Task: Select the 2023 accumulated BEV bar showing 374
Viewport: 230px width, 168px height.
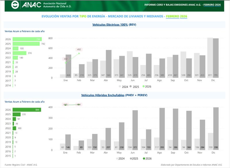Action: [20, 53]
